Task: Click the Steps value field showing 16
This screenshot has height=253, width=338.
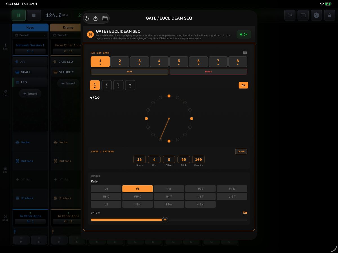Action: [139, 159]
